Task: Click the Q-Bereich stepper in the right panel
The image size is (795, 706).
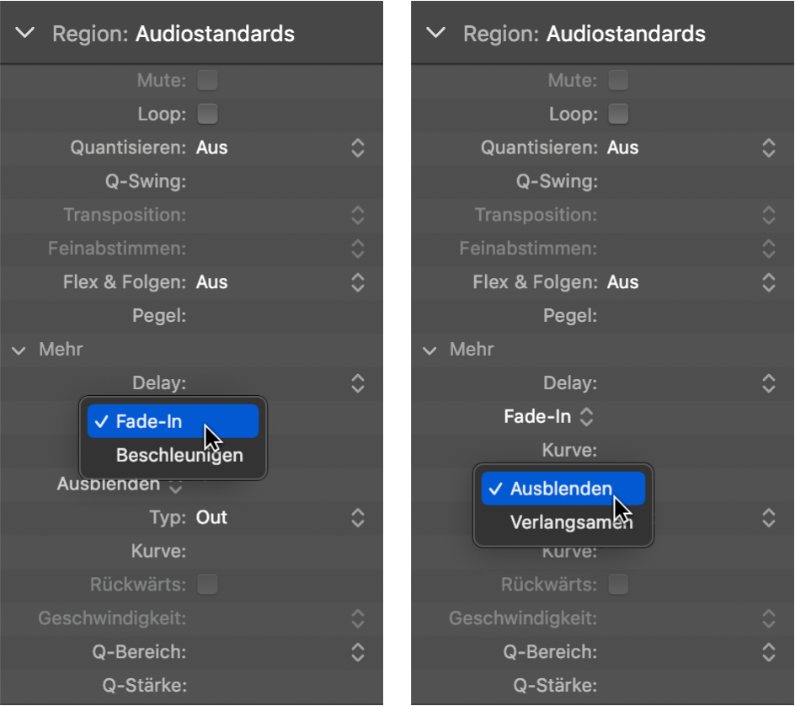Action: (768, 652)
